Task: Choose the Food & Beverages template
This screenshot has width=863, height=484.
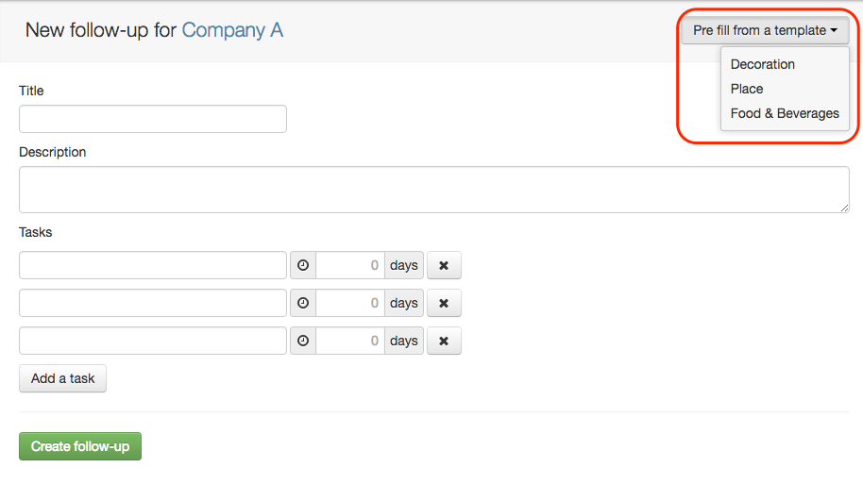Action: point(785,113)
